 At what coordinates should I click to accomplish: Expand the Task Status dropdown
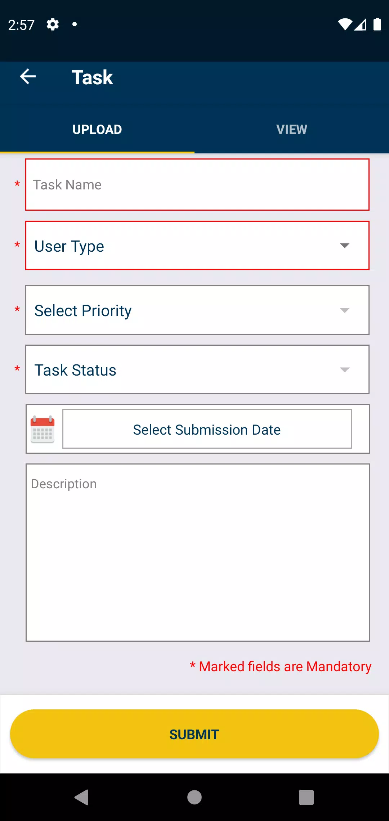tap(197, 369)
